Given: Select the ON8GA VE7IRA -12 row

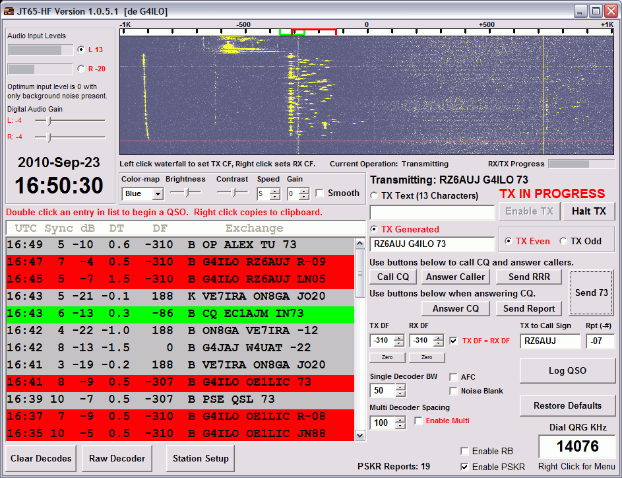Looking at the screenshot, I should pyautogui.click(x=180, y=332).
